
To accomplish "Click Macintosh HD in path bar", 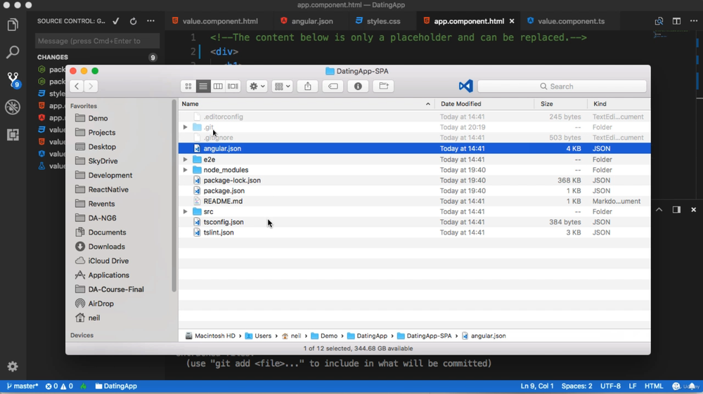I will 210,336.
